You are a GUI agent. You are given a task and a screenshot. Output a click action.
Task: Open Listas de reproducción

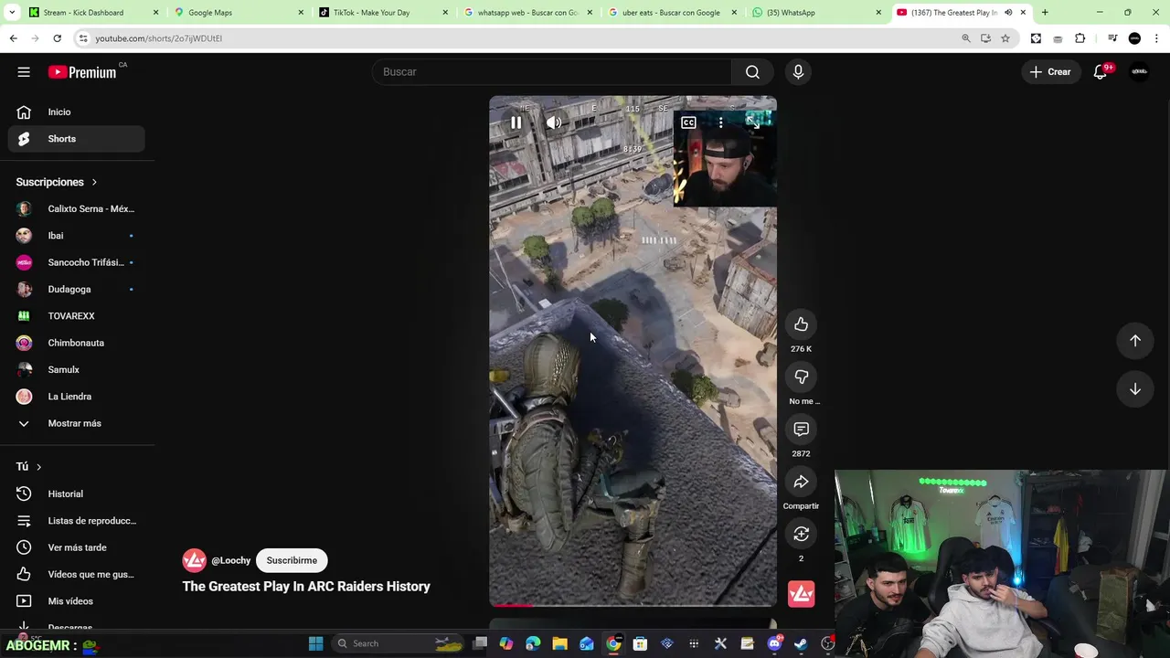pyautogui.click(x=77, y=521)
